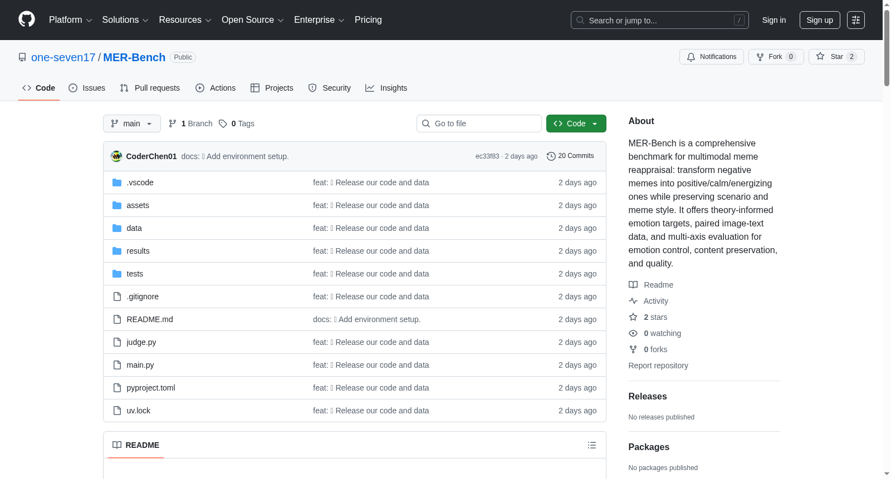
Task: Open the 2 stars link in About
Action: click(x=655, y=317)
